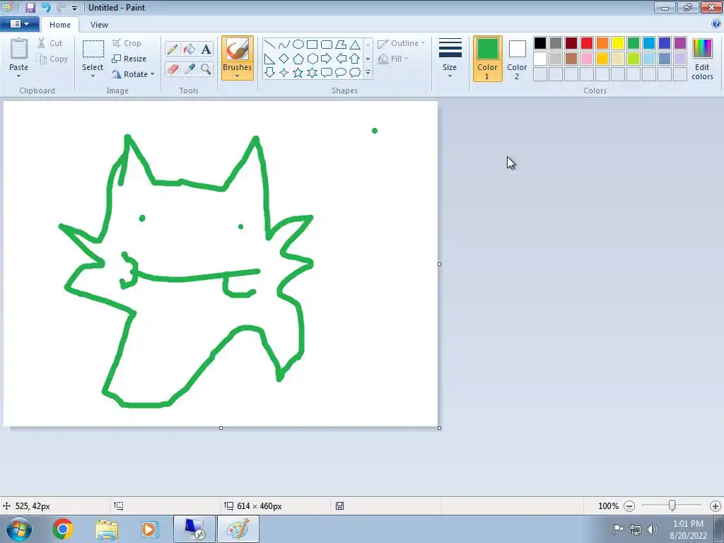Viewport: 724px width, 543px height.
Task: Activate Color 2 background selector
Action: pyautogui.click(x=517, y=59)
